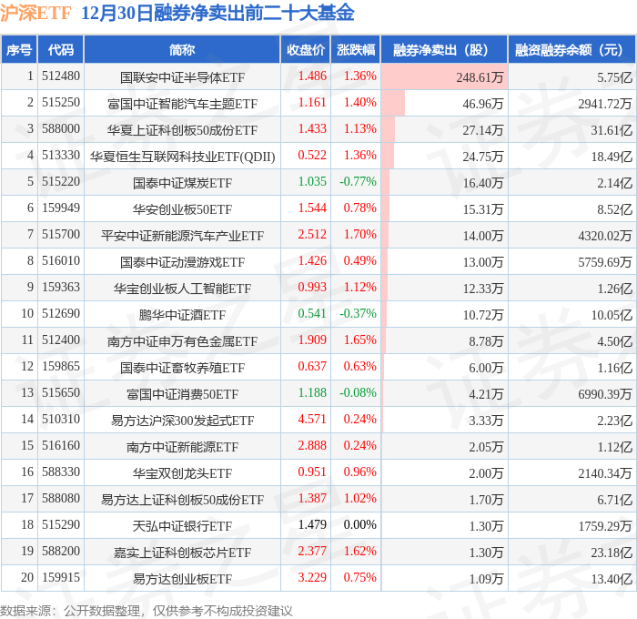Click the 涨跌幅 column header
This screenshot has height=619, width=637.
point(356,49)
